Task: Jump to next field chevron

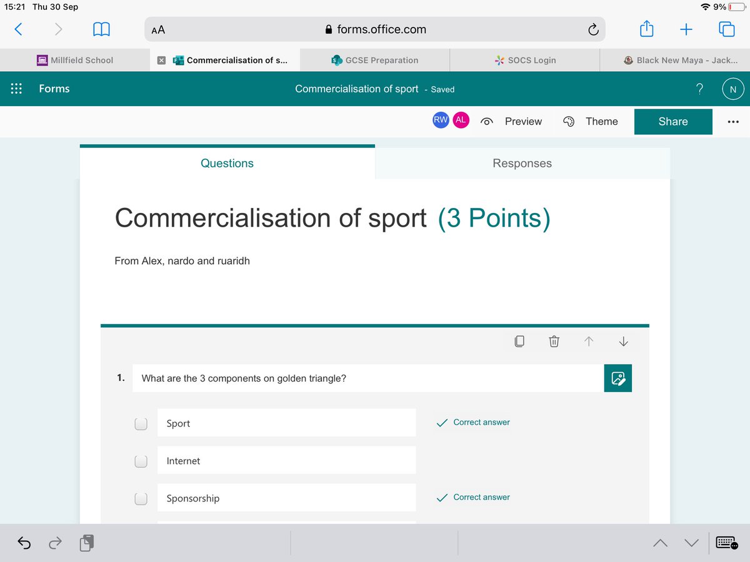Action: (x=691, y=543)
